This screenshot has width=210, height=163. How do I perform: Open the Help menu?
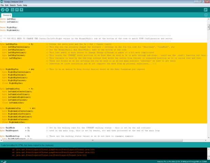[25, 5]
